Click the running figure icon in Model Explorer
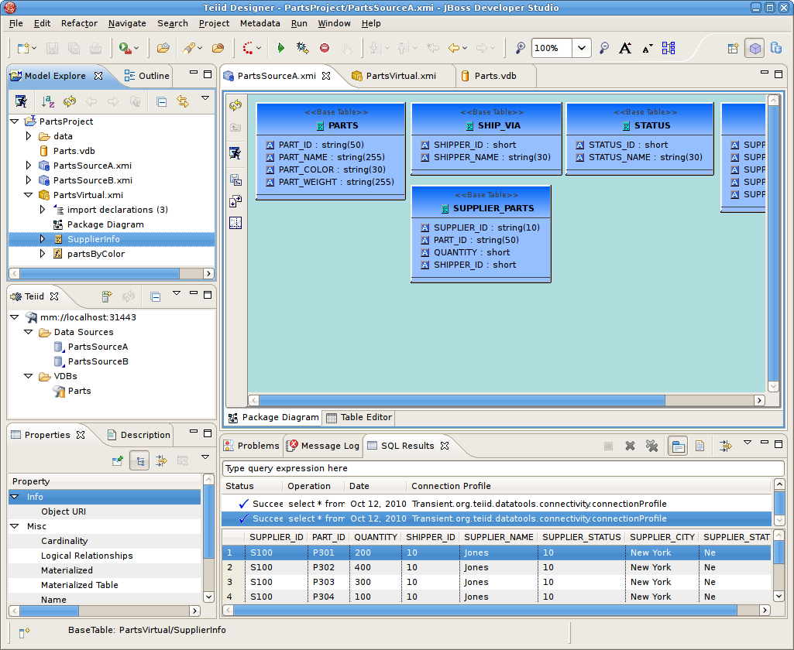This screenshot has width=794, height=650. click(21, 101)
